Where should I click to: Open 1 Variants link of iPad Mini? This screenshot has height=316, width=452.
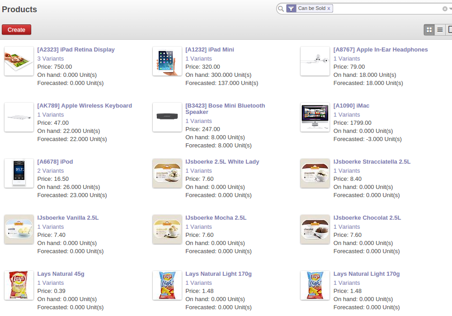click(x=198, y=58)
